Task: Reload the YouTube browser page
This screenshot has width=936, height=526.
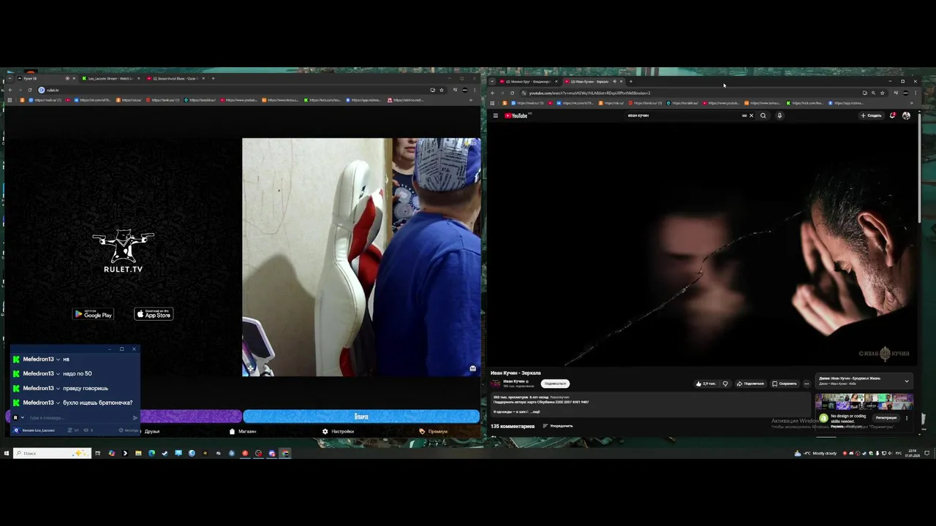Action: click(512, 93)
